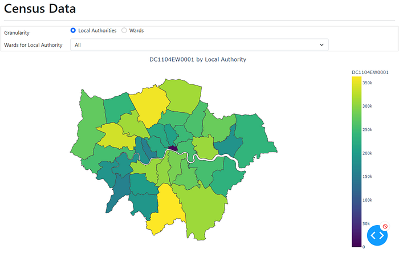
Task: Click the yellow-green legend top near 350k
Action: tap(356, 82)
